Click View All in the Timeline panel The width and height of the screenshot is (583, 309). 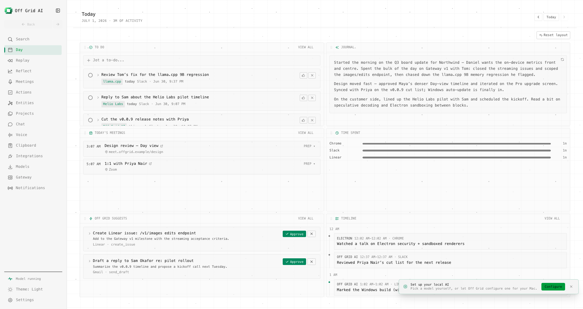pos(552,219)
